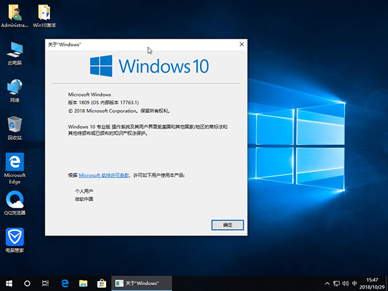
Task: Select the Microsoft Edge desktop shortcut
Action: click(x=15, y=169)
